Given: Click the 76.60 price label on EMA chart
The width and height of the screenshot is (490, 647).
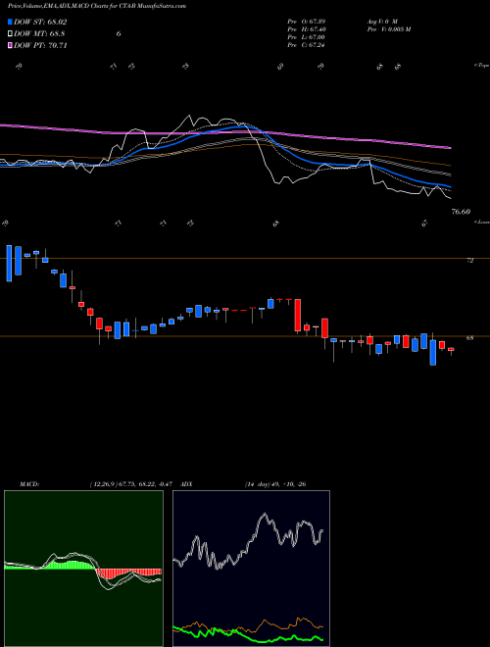Looking at the screenshot, I should 461,212.
